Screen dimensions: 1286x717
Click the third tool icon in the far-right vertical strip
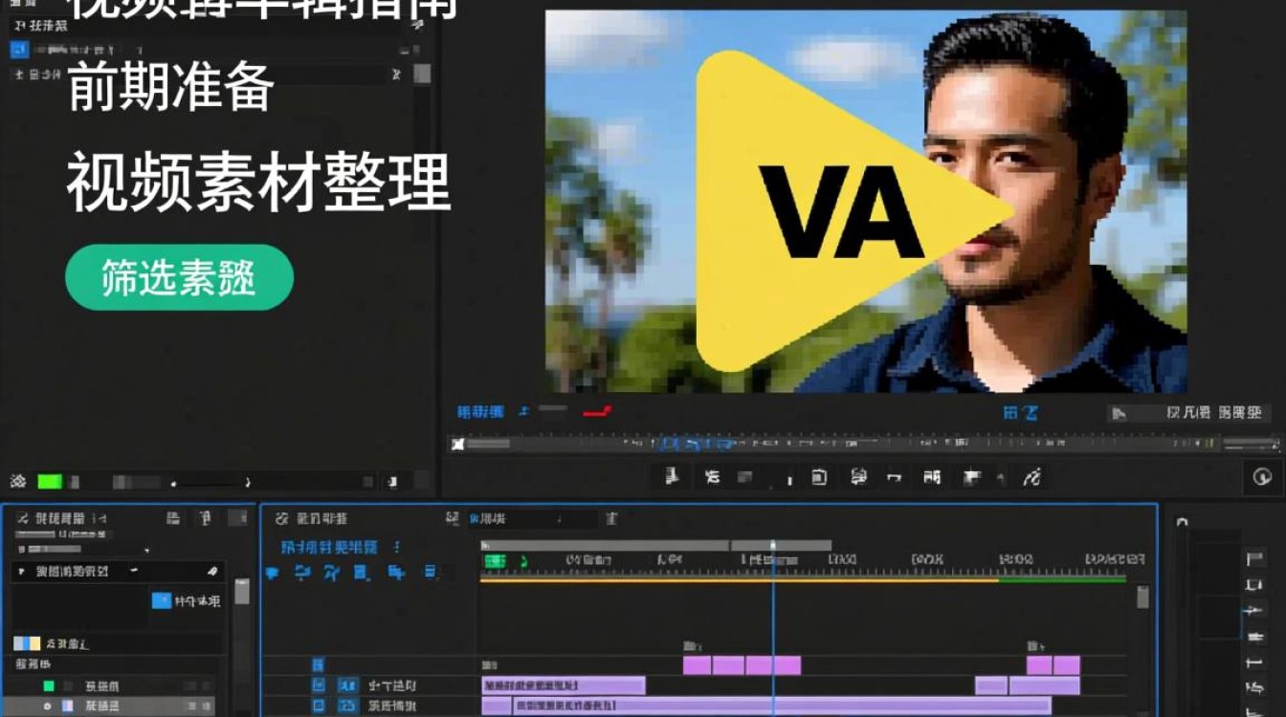click(1254, 610)
